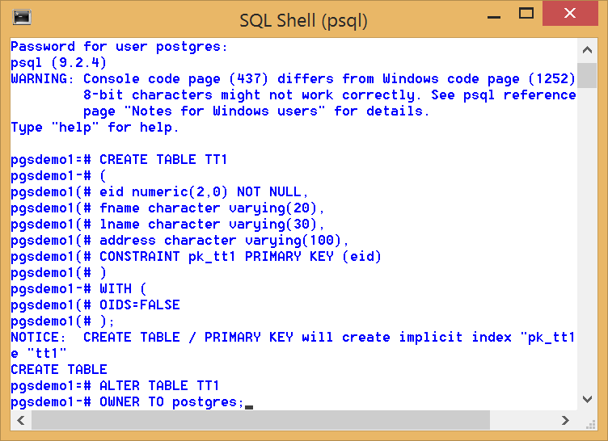This screenshot has width=608, height=441.
Task: Maximize the SQL Shell window
Action: pyautogui.click(x=527, y=15)
